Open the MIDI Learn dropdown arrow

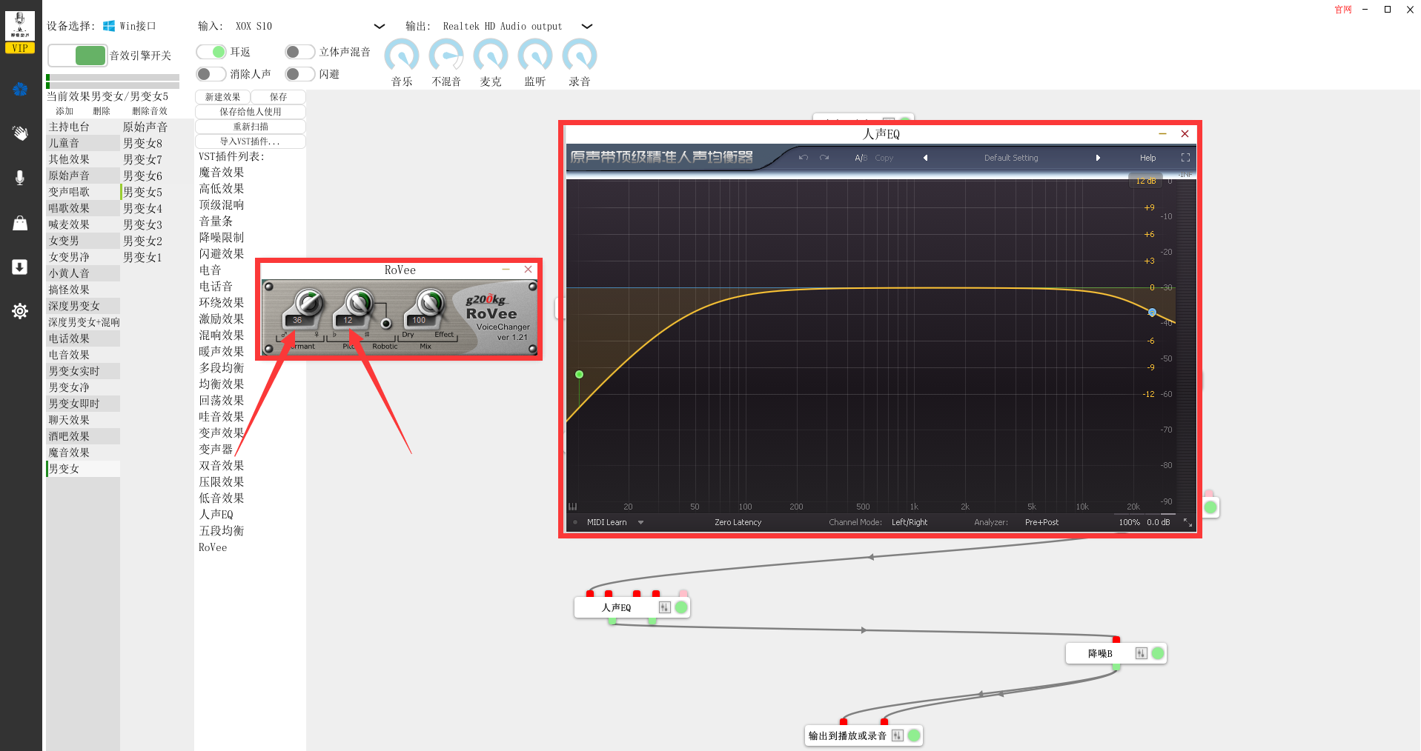[640, 523]
